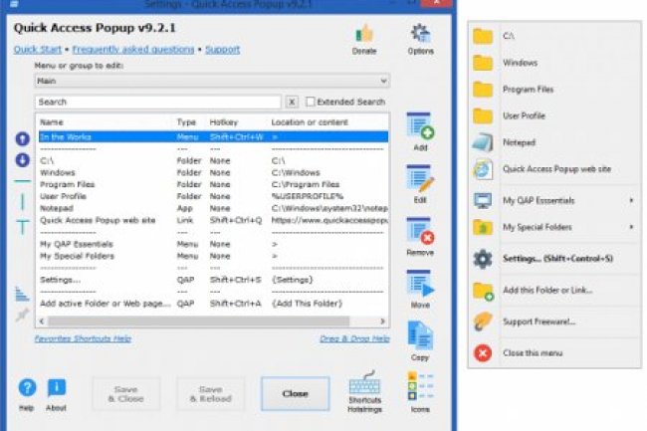Click the Settings gear icon in popup menu
Viewport: 647px width, 431px height.
[483, 259]
